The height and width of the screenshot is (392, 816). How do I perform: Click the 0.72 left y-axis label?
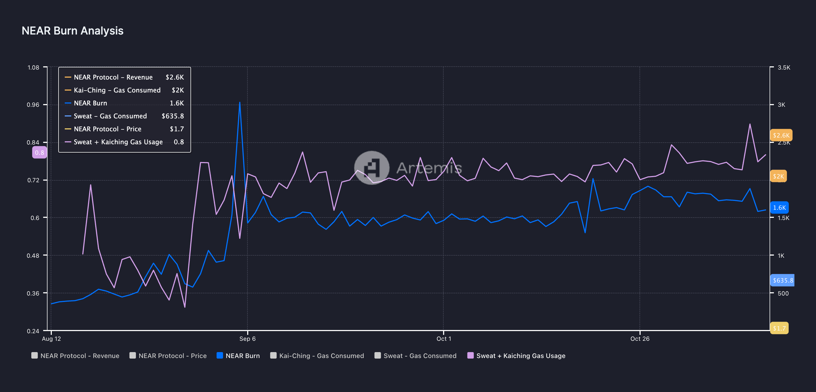(x=33, y=180)
